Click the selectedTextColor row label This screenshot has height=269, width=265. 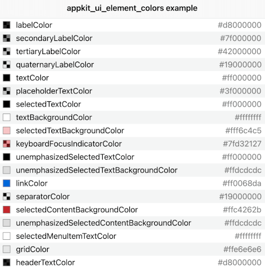[48, 104]
